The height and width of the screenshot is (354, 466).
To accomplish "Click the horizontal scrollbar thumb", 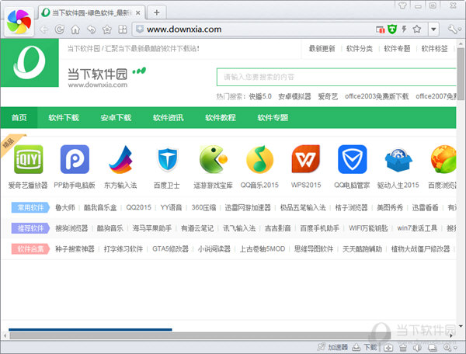I will pos(200,335).
